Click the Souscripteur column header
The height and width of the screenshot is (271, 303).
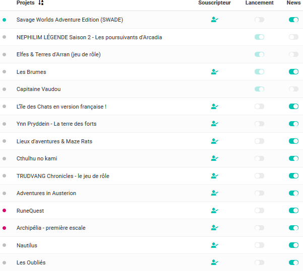pyautogui.click(x=214, y=3)
